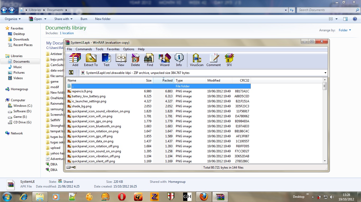Open the Share with dropdown
This screenshot has width=361, height=202.
(x=63, y=19)
